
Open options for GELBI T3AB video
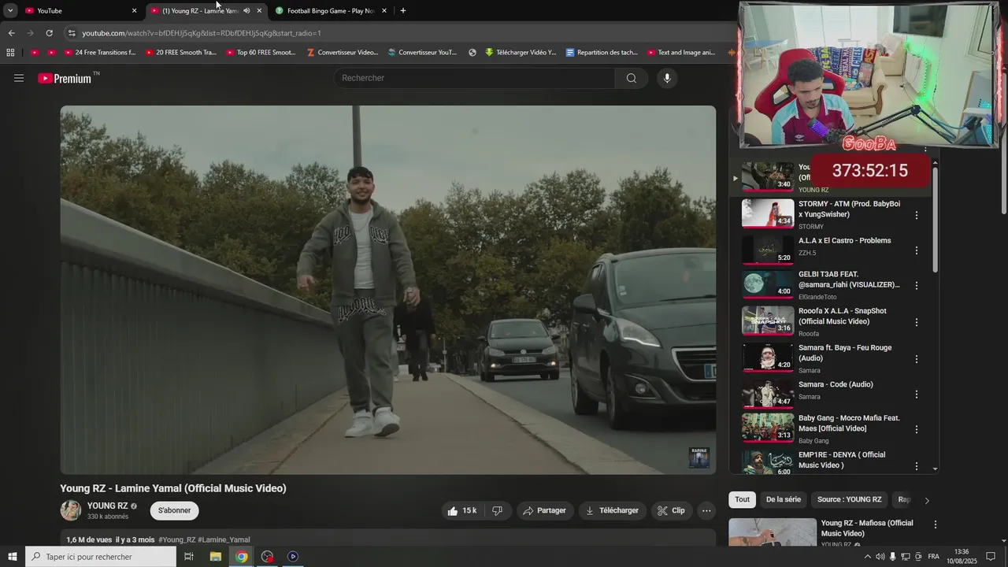tap(916, 286)
